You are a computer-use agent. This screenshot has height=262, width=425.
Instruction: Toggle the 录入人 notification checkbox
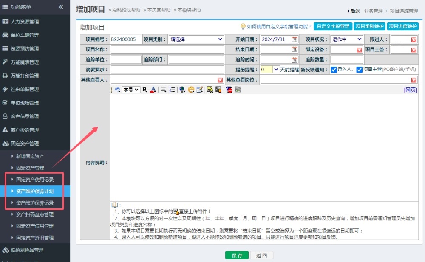pos(334,70)
